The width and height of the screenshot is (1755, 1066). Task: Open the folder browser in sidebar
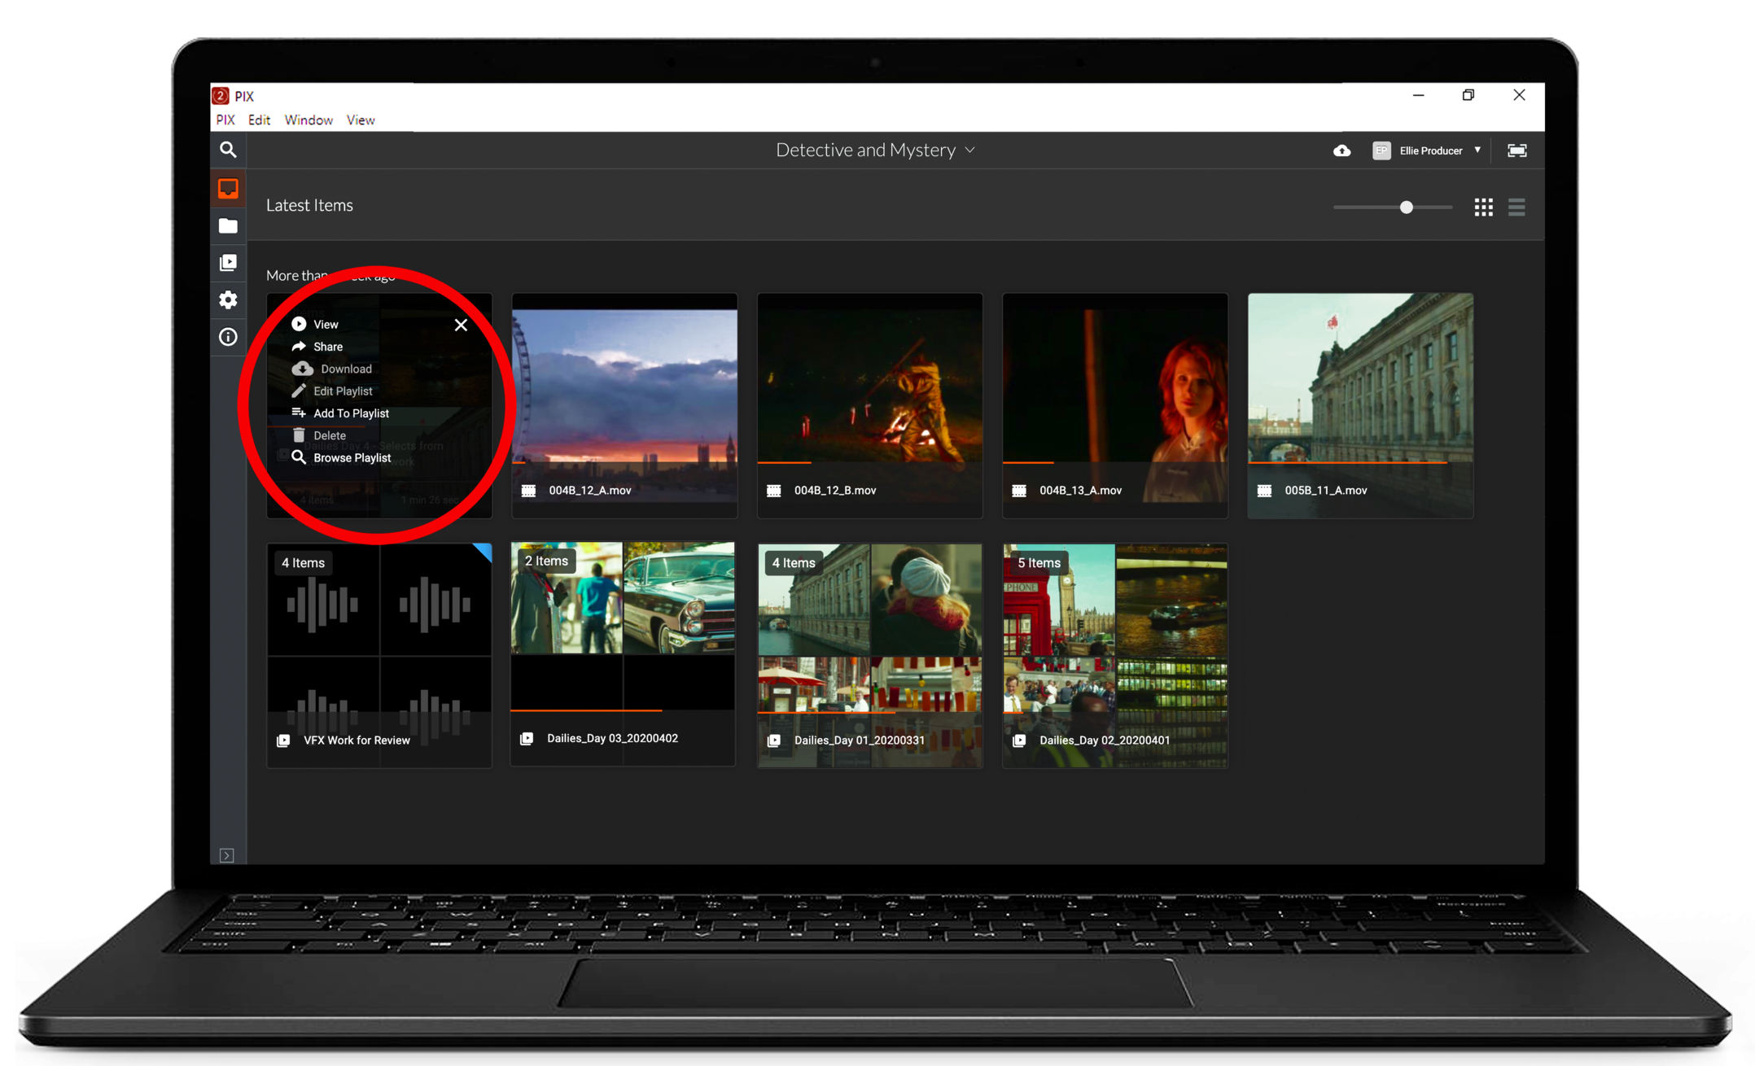tap(228, 226)
